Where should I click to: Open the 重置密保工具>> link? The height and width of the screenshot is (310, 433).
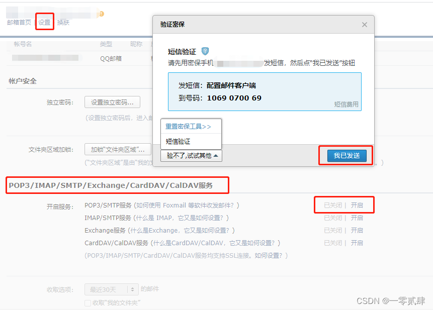188,127
